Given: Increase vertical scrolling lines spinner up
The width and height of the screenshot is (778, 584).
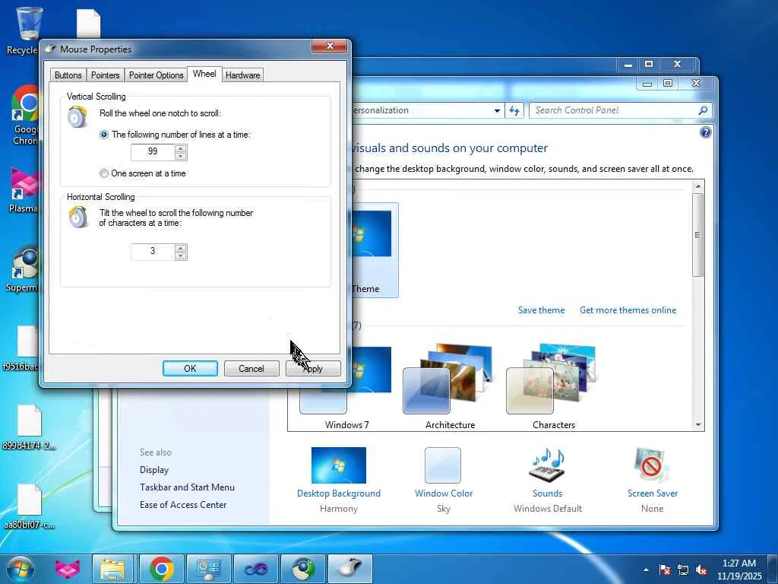Looking at the screenshot, I should [x=181, y=148].
